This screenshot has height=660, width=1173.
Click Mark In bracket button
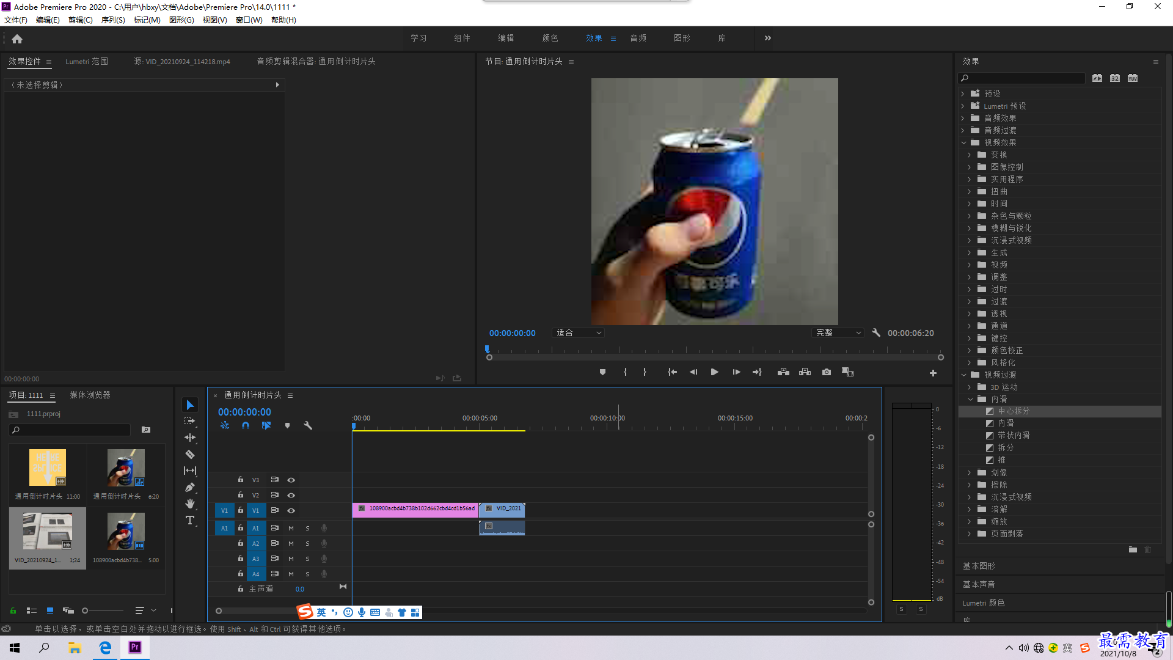click(x=625, y=372)
